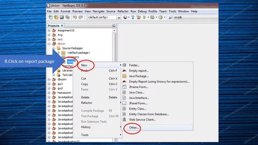Select the gui2 project in tree

[60, 88]
